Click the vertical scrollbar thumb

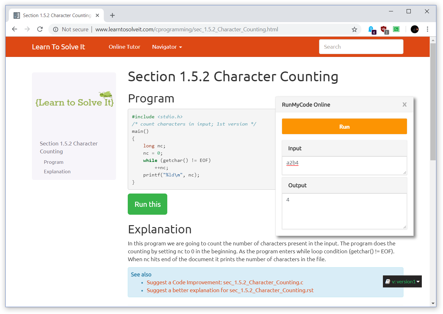(x=433, y=102)
